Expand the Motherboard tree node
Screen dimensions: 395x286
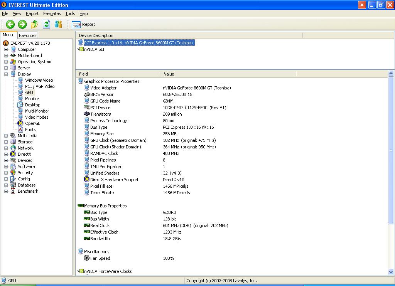click(6, 56)
